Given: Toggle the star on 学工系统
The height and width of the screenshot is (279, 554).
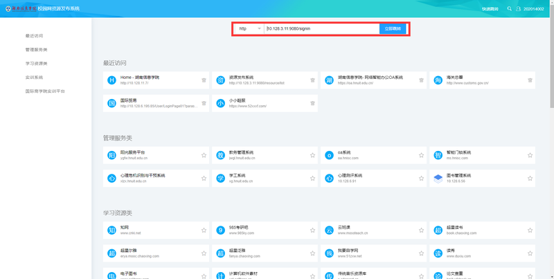Looking at the screenshot, I should coord(313,179).
